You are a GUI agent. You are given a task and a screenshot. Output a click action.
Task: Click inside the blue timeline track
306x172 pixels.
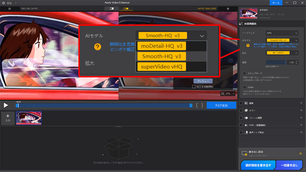tap(104, 105)
